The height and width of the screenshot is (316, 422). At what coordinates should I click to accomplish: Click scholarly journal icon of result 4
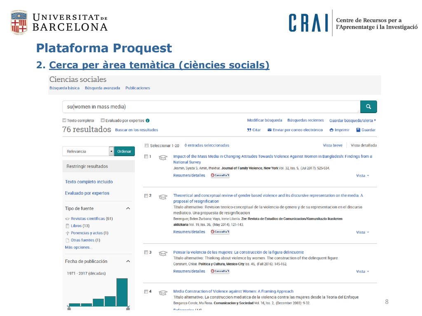(x=163, y=293)
